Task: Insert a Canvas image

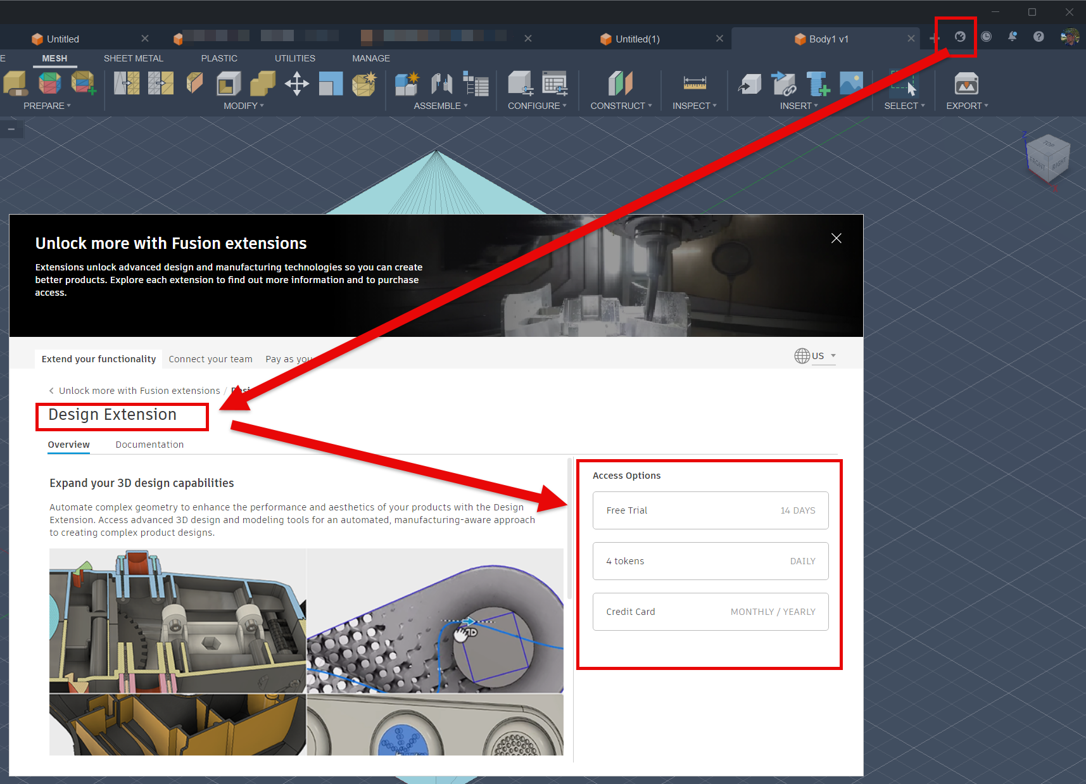Action: pyautogui.click(x=851, y=83)
